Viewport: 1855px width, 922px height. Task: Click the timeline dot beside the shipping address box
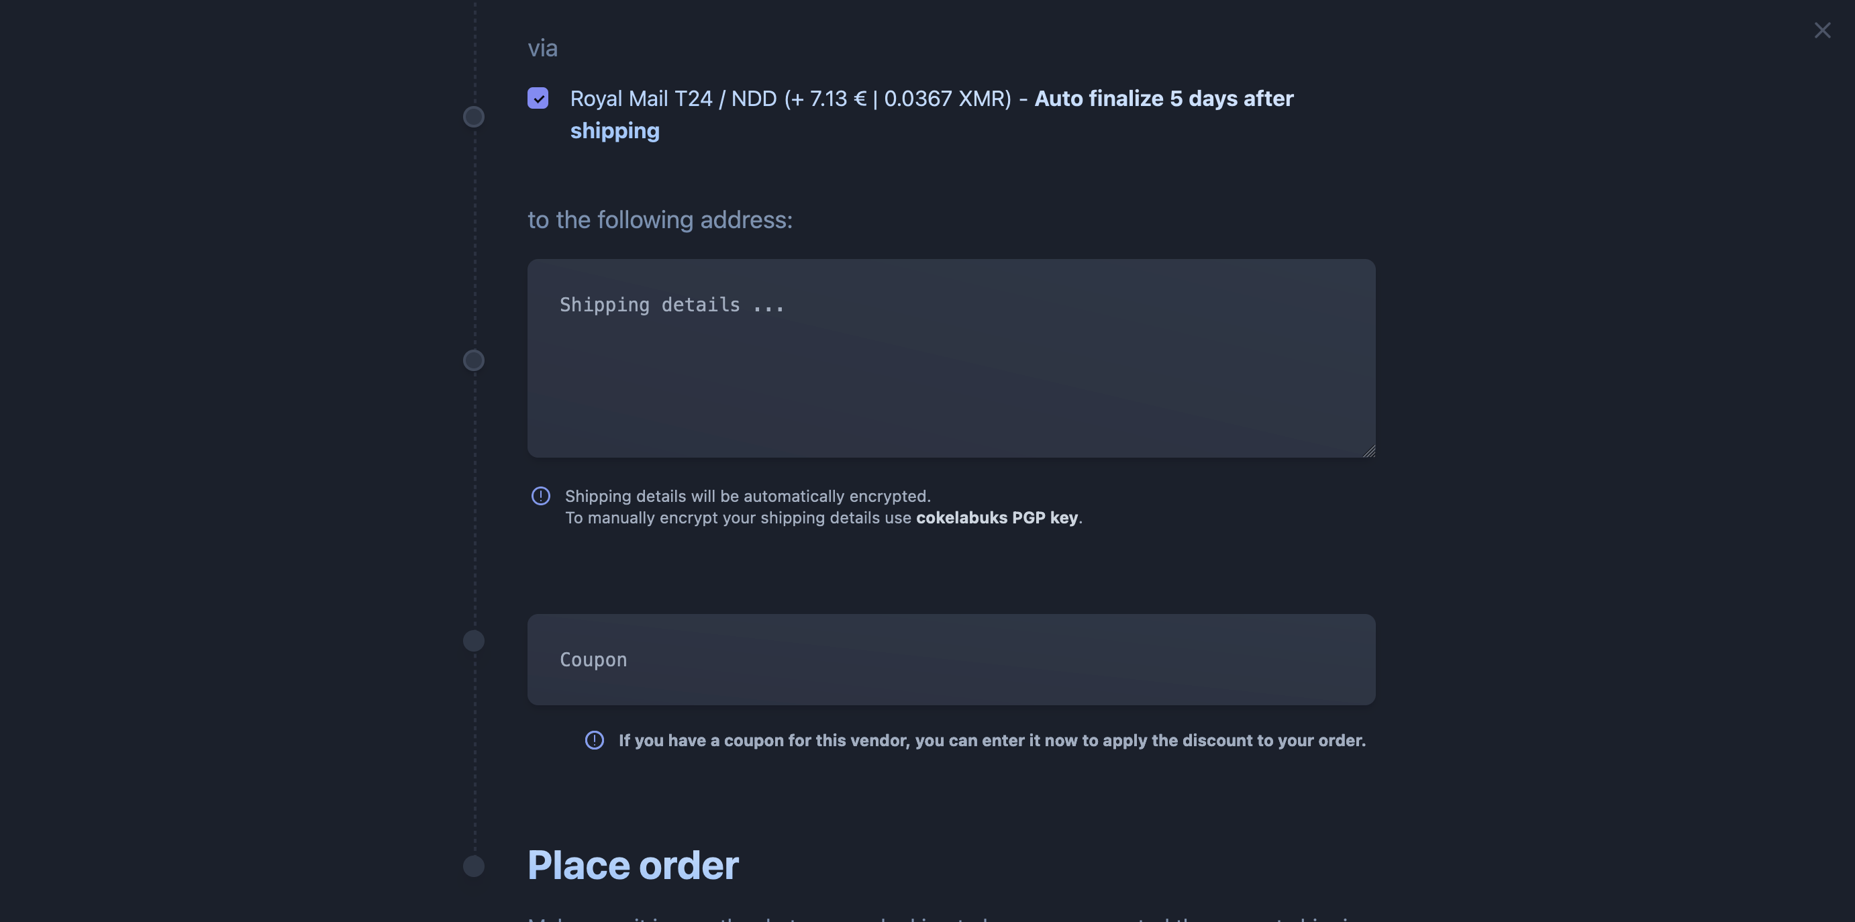[474, 360]
